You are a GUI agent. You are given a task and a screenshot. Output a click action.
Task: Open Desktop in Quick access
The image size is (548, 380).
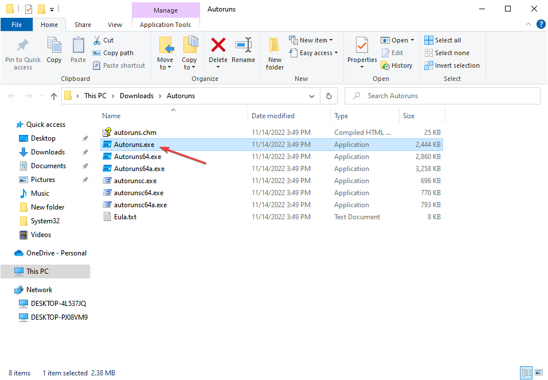coord(43,138)
